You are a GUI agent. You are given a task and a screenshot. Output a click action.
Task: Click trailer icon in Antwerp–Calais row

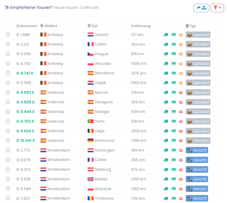click(173, 44)
